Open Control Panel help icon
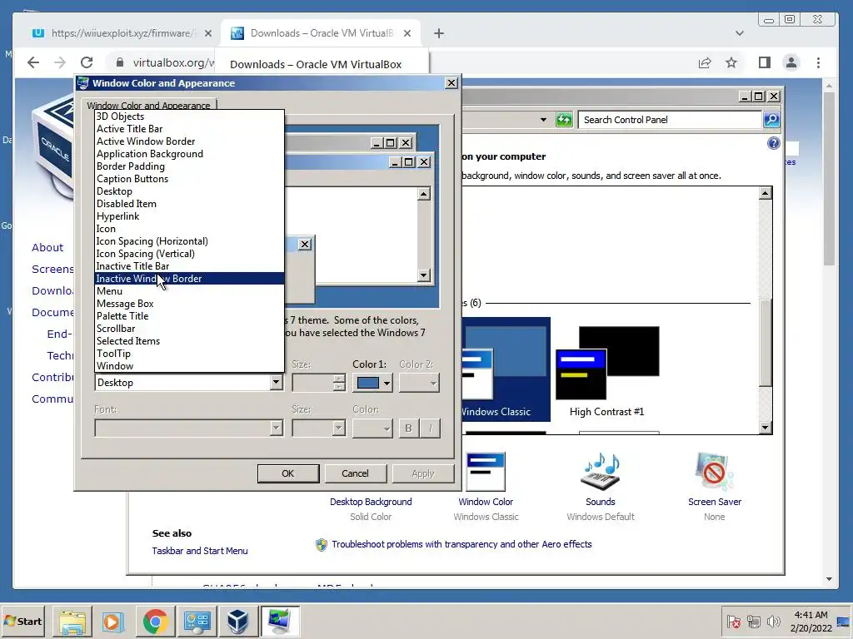Image resolution: width=853 pixels, height=639 pixels. click(774, 143)
